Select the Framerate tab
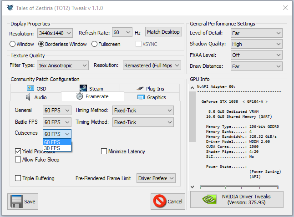This screenshot has height=217, width=294. click(92, 96)
